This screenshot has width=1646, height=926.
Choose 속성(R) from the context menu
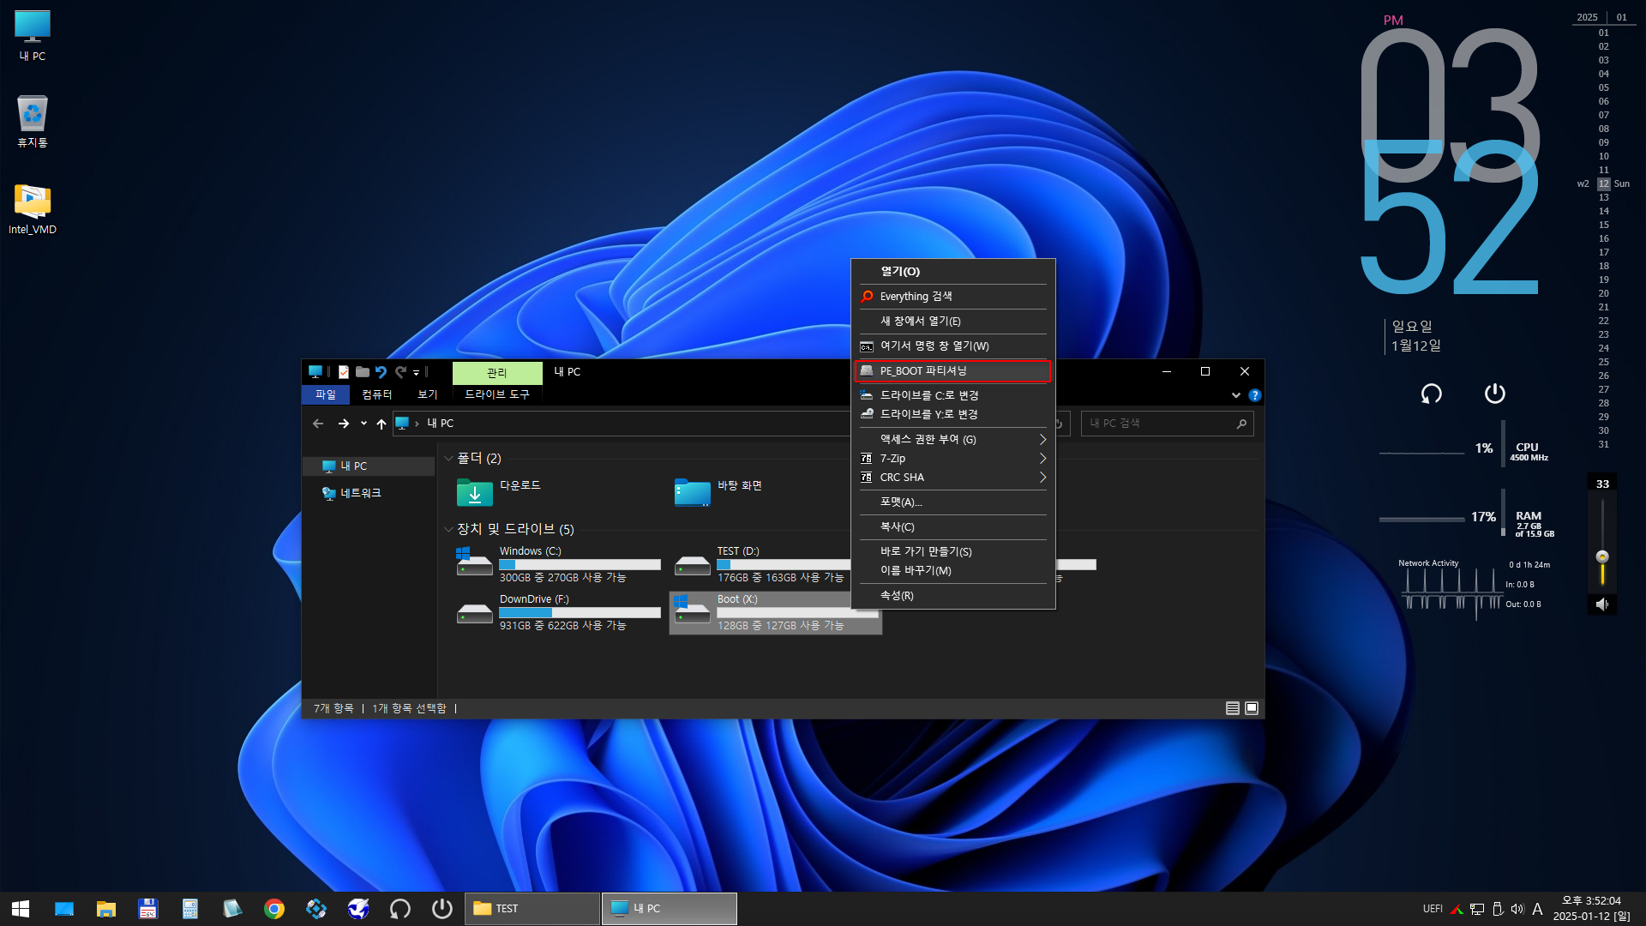tap(952, 596)
